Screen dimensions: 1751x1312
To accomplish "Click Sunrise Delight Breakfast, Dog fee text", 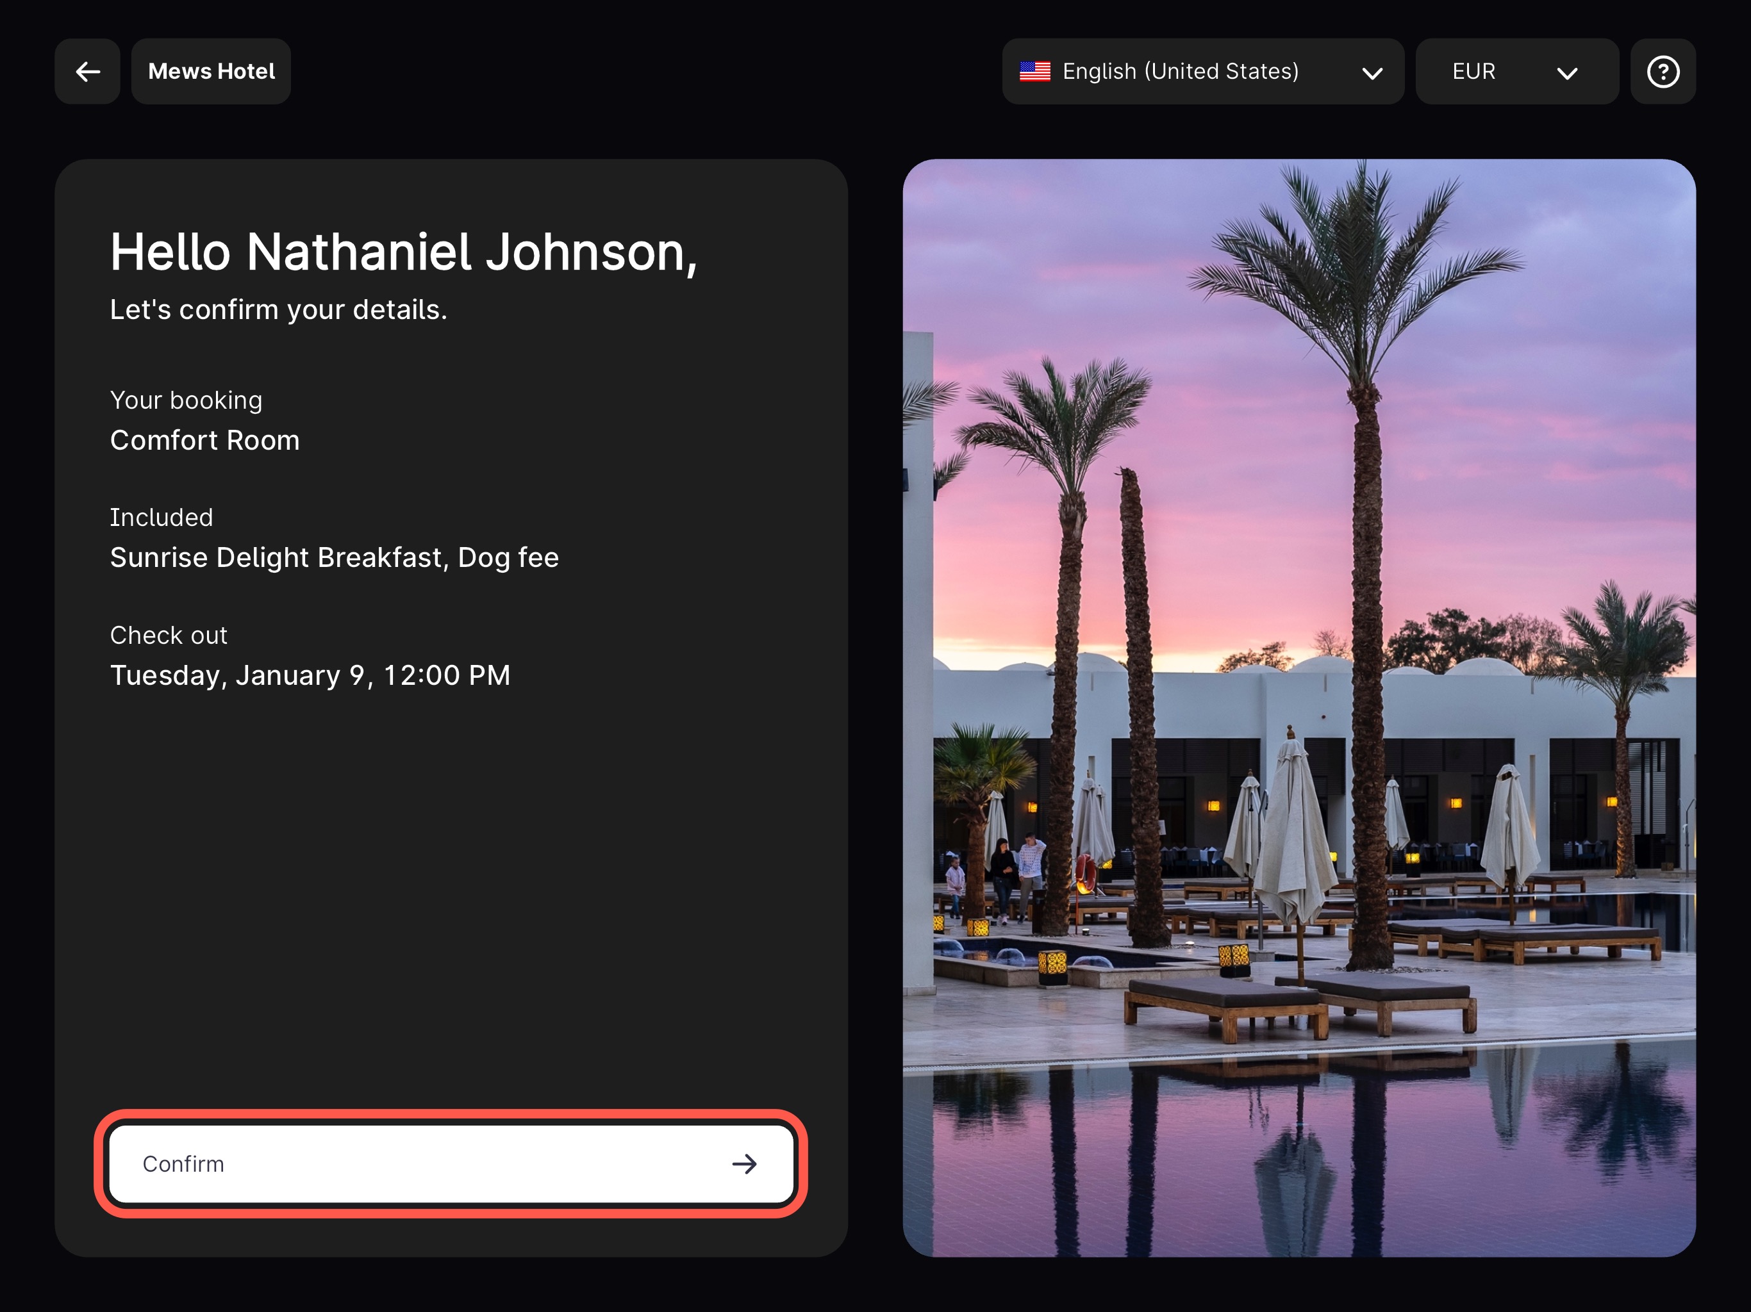I will 334,558.
